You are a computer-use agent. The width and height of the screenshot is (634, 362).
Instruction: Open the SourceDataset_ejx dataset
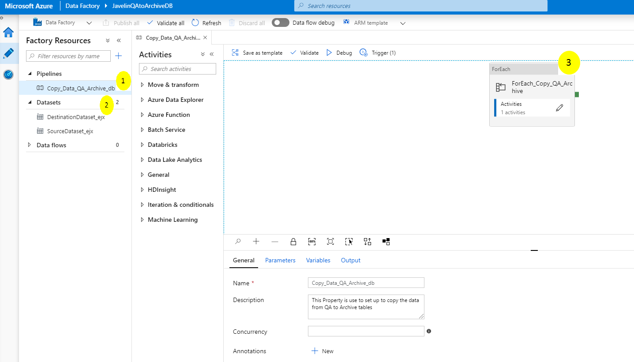(x=70, y=131)
